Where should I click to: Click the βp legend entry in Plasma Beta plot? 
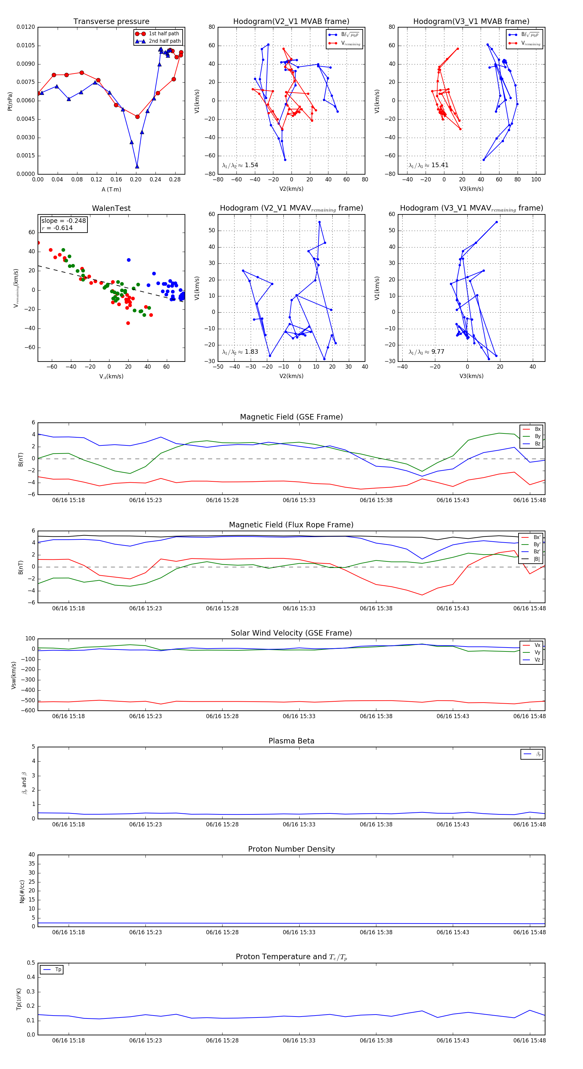(532, 754)
